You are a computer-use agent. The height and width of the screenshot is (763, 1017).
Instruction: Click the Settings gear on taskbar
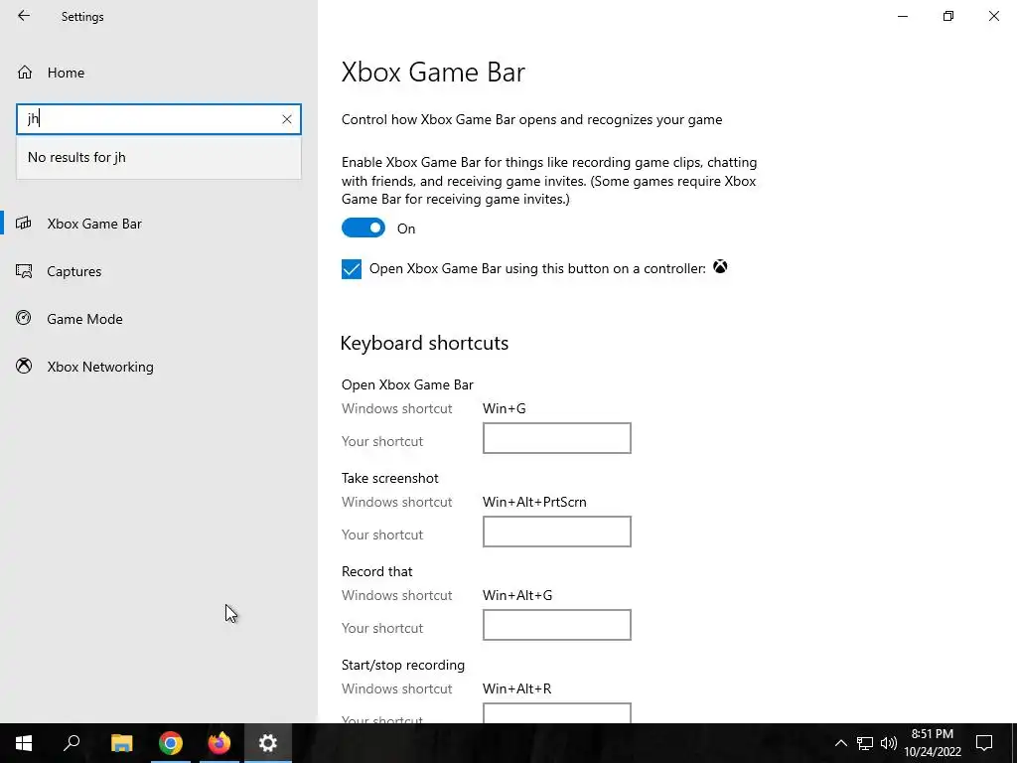tap(268, 743)
